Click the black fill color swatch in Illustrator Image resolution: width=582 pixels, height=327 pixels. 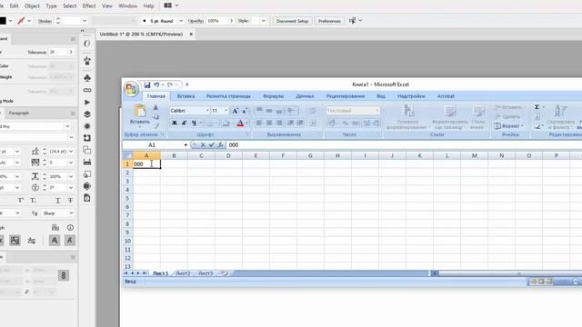[x=2, y=21]
